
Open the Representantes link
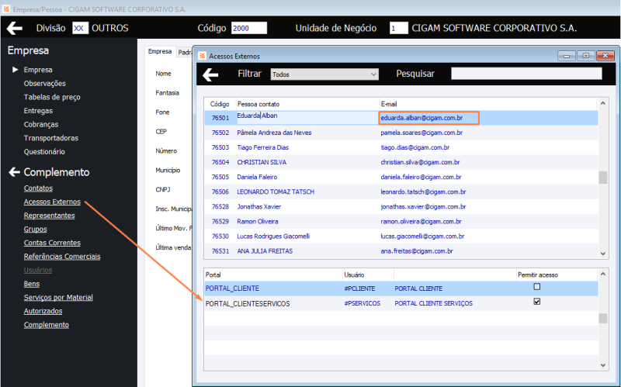click(x=49, y=216)
